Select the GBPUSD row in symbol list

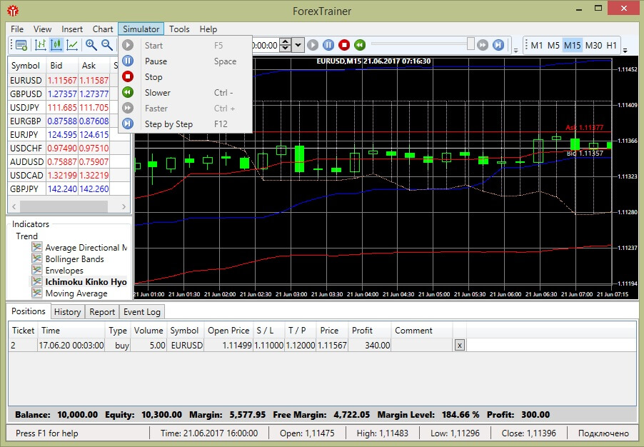26,94
